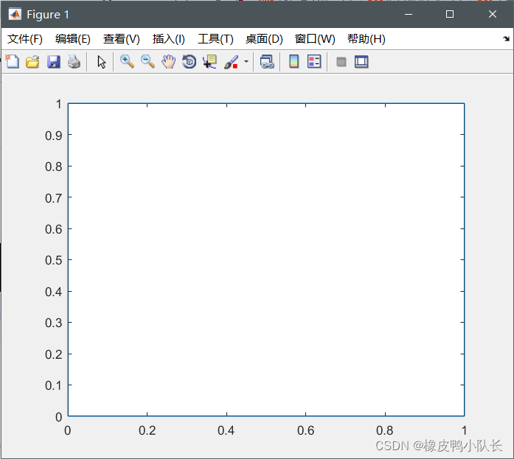
Task: Click the New Figure icon
Action: coord(12,62)
